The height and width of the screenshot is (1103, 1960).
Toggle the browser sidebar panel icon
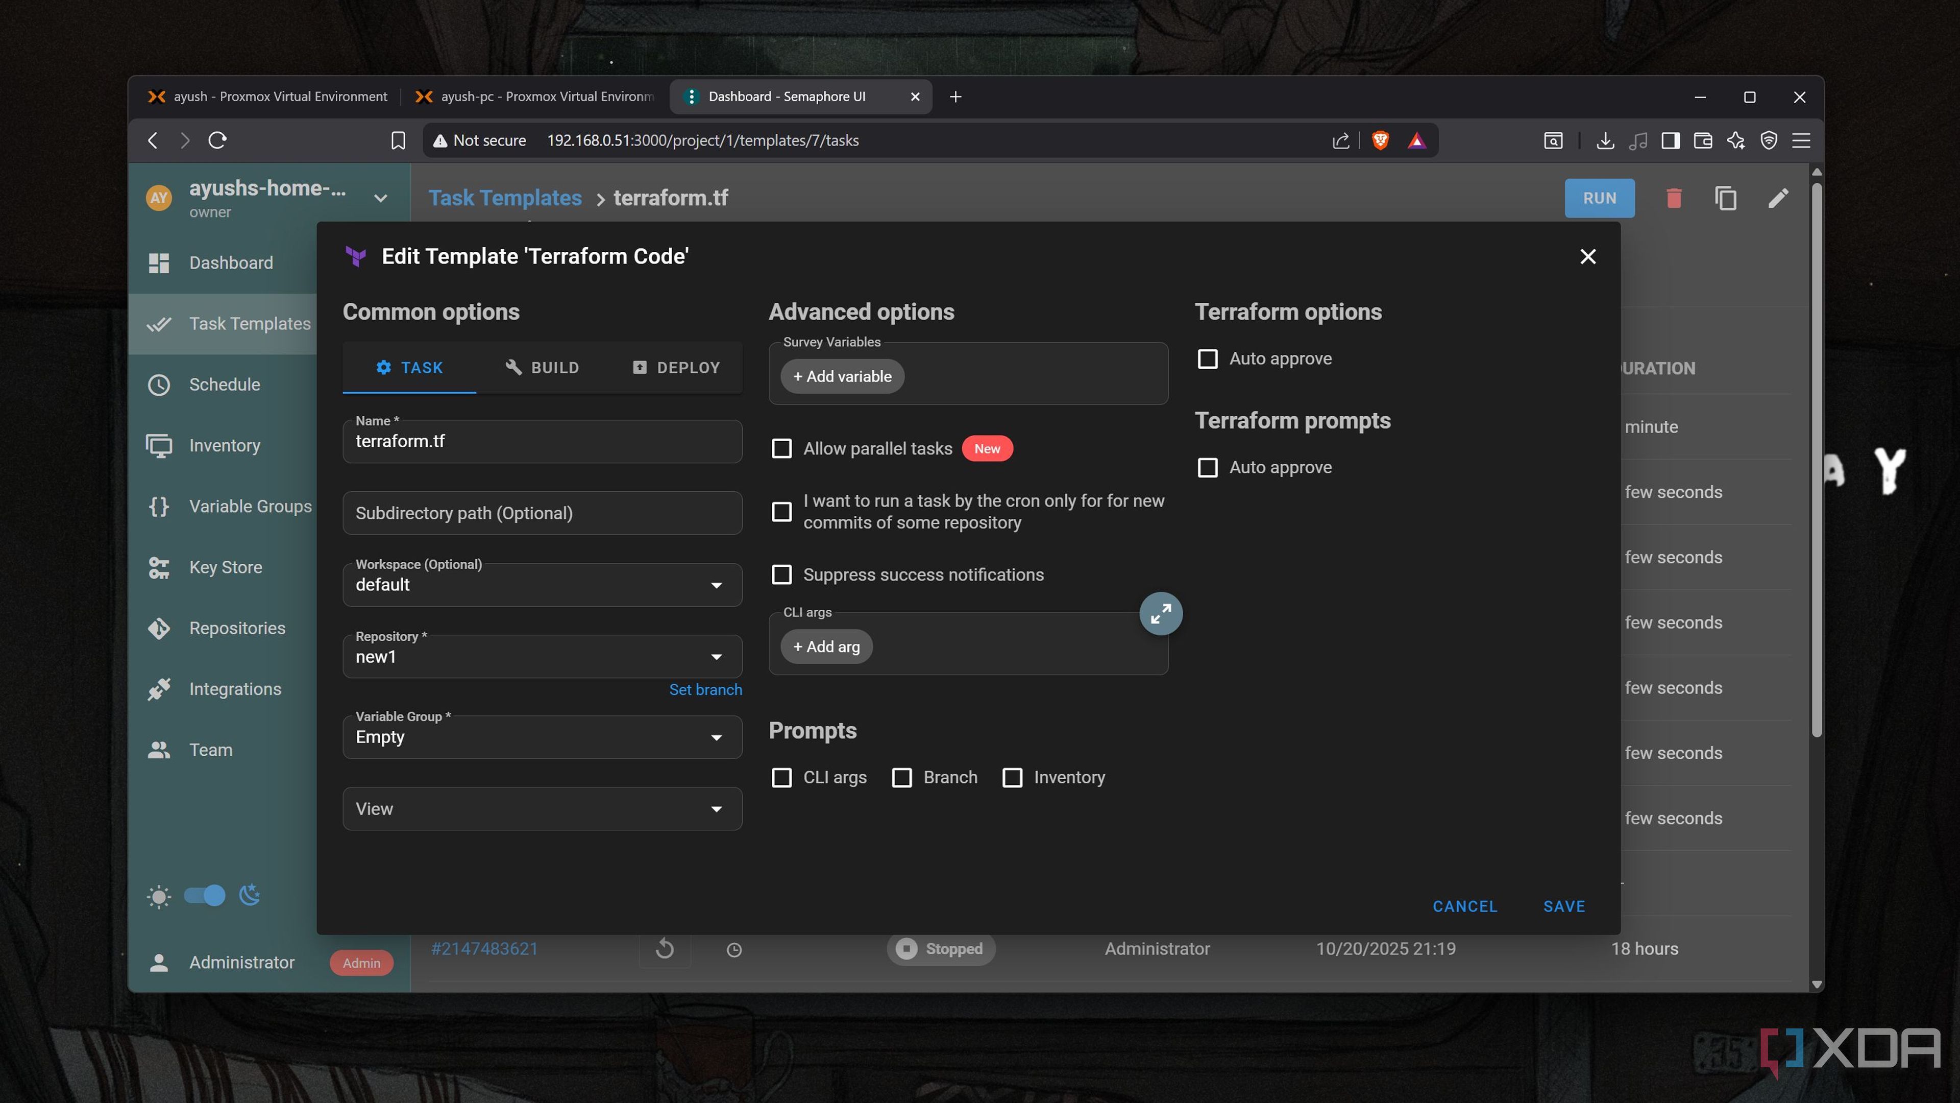click(x=1671, y=140)
